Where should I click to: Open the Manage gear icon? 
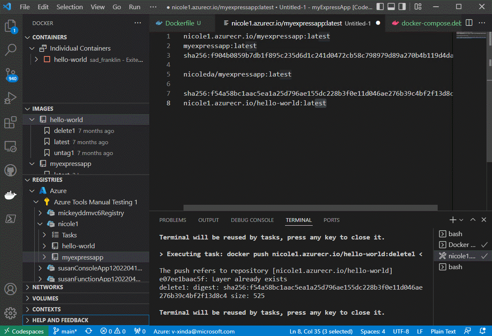(10, 313)
